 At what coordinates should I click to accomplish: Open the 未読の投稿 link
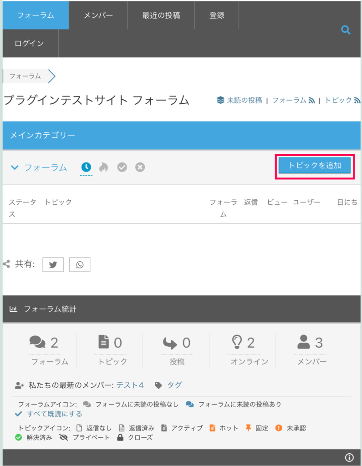point(244,101)
